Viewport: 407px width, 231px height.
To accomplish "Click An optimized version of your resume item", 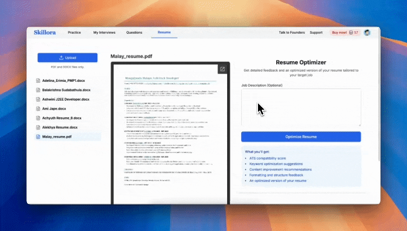I will pos(278,181).
